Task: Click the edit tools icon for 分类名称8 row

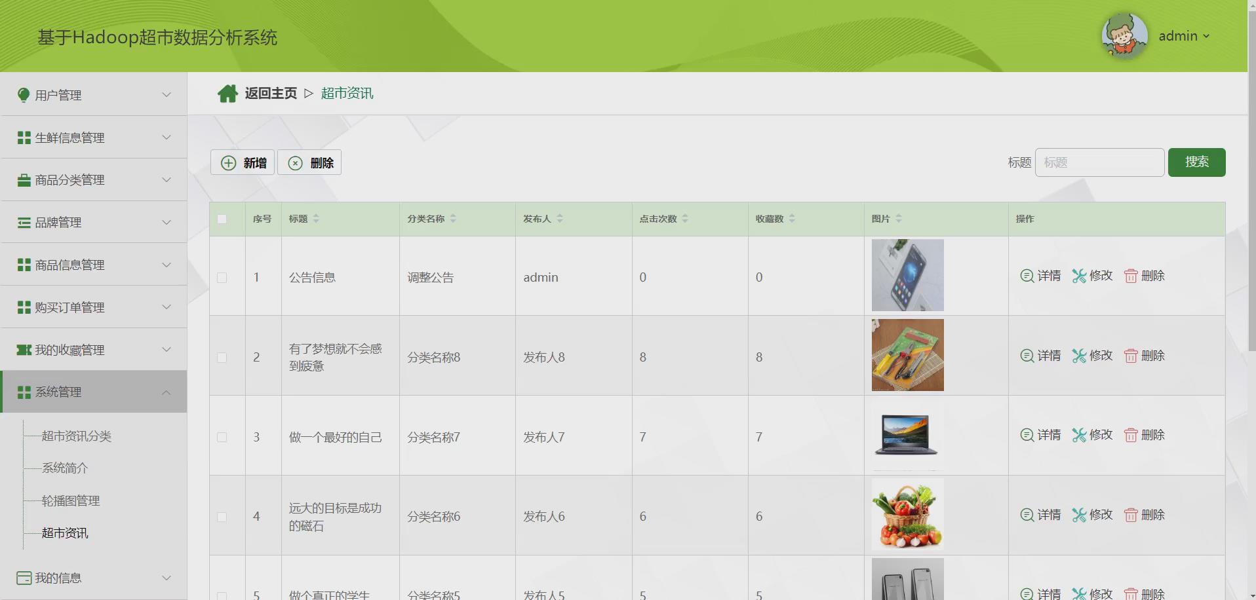Action: tap(1079, 356)
